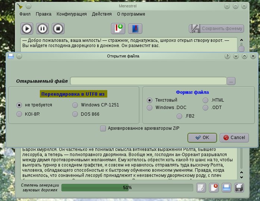The width and height of the screenshot is (260, 201).
Task: Maximize the Открытие файла dialog
Action: [244, 56]
